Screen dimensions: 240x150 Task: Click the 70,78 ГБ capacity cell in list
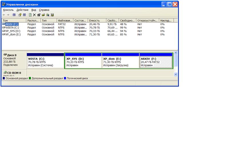click(x=95, y=27)
